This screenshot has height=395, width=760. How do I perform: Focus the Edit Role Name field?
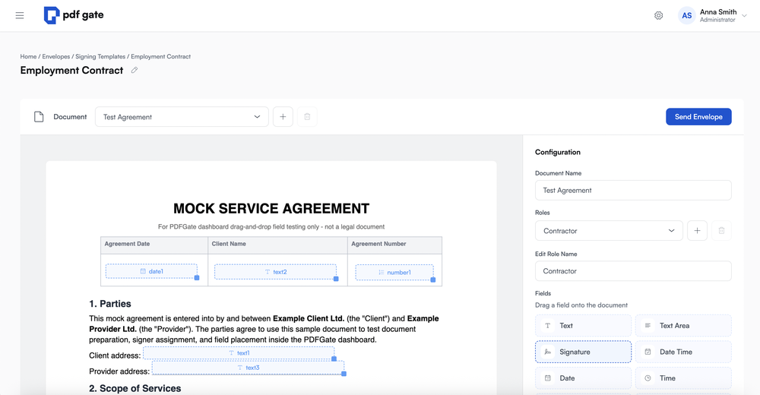point(633,271)
